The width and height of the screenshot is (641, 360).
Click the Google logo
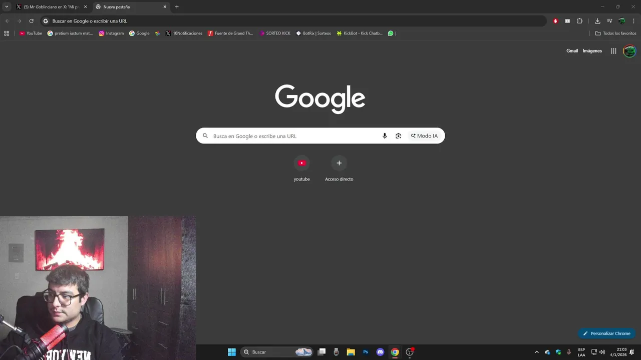320,98
